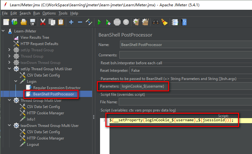Select HTTP Cookie Manager under tearDown group

[x=45, y=138]
